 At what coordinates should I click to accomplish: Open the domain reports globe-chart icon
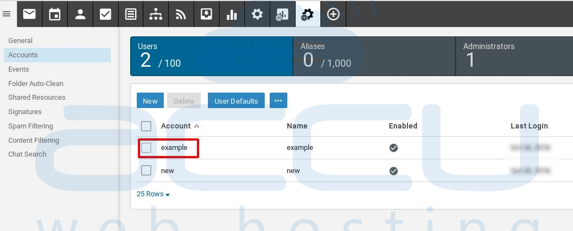282,14
